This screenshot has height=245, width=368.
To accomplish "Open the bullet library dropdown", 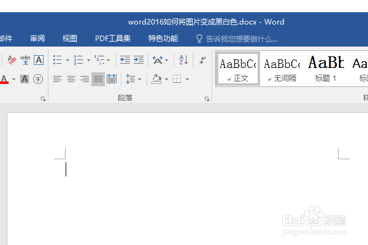I will click(x=67, y=60).
